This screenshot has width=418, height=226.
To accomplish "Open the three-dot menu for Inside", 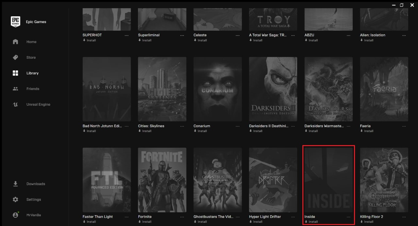I will point(348,217).
